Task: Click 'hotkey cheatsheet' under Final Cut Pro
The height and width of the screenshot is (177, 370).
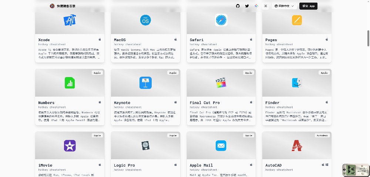Action: click(x=203, y=107)
